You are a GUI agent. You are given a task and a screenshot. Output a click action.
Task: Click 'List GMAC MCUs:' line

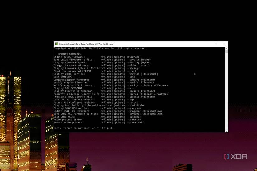97,117
